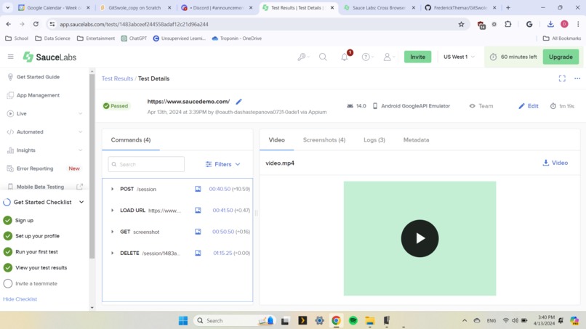Click the pencil icon beside saucedemo URL
Screen dimensions: 586x329
click(238, 102)
